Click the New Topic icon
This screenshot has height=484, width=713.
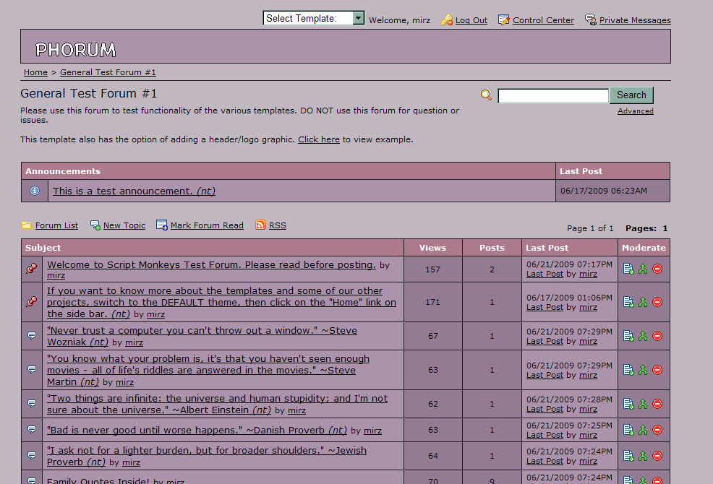(95, 225)
